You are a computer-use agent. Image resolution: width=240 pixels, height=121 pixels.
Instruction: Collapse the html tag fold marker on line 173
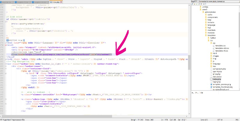pos(6,43)
